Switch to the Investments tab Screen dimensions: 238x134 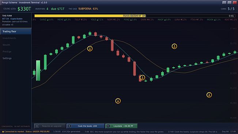coord(16,38)
